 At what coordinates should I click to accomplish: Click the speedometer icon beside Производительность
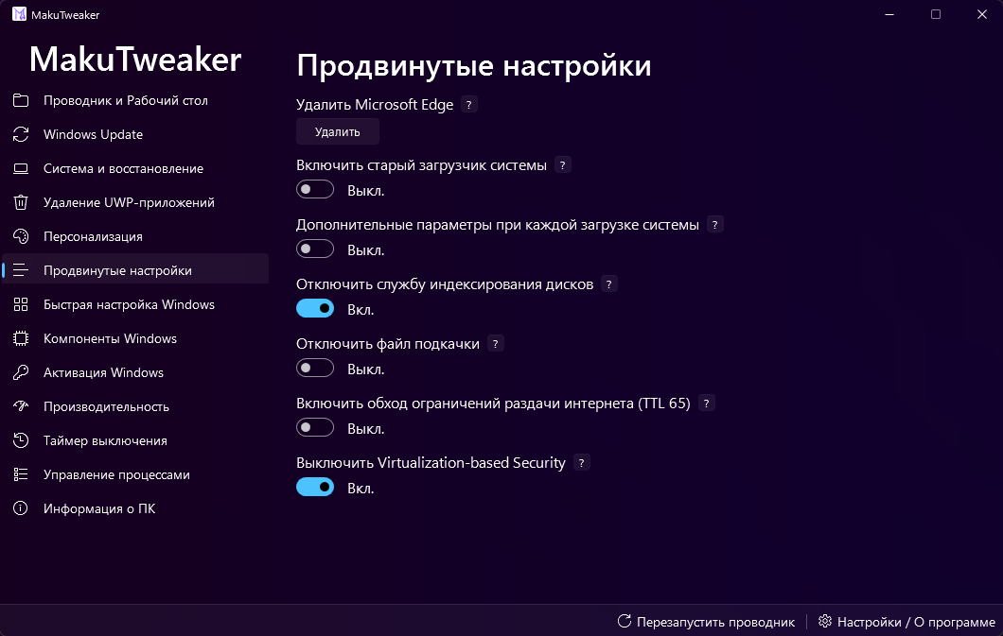(x=21, y=406)
